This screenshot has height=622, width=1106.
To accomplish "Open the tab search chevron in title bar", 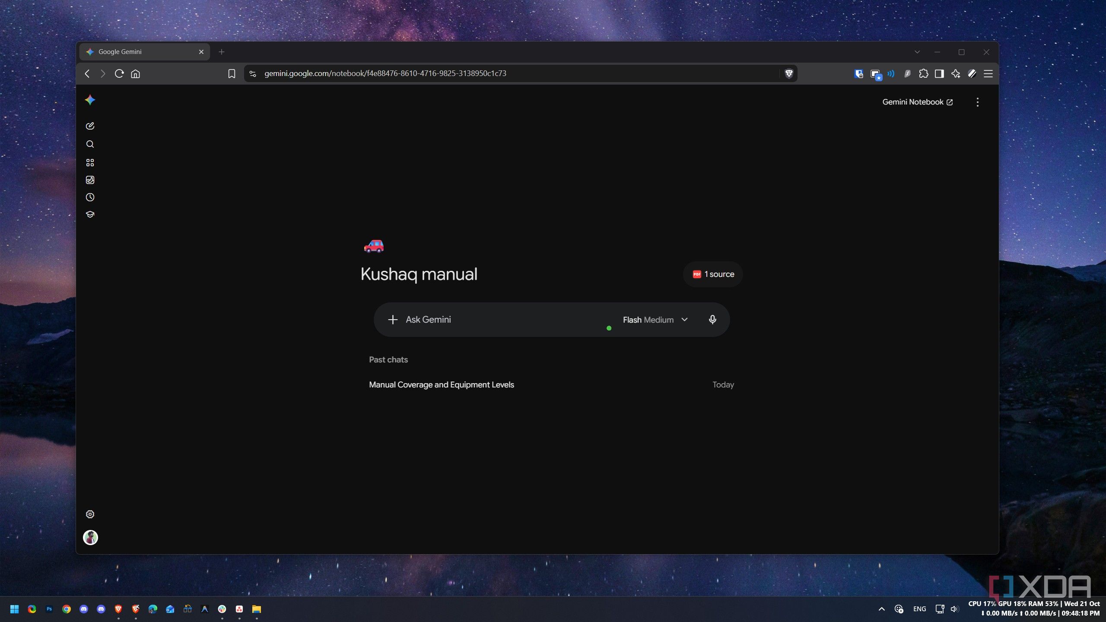I will (x=917, y=52).
